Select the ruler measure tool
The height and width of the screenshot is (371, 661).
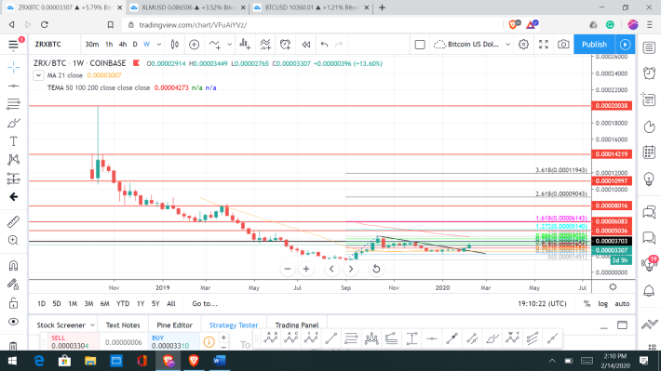pos(13,221)
